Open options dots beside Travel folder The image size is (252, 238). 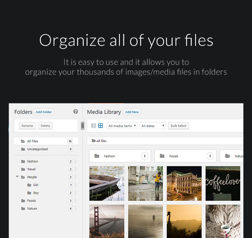pos(76,169)
